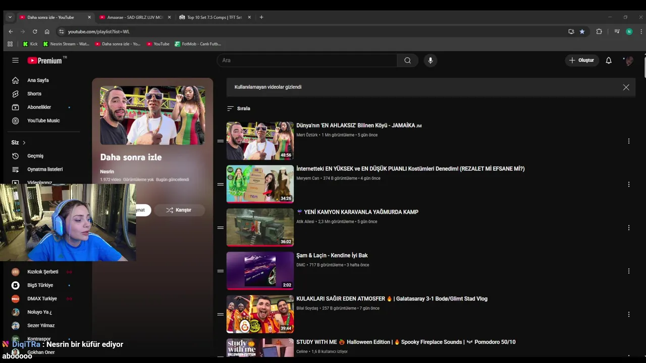646x363 pixels.
Task: Bookmark star icon in address bar
Action: coord(582,31)
